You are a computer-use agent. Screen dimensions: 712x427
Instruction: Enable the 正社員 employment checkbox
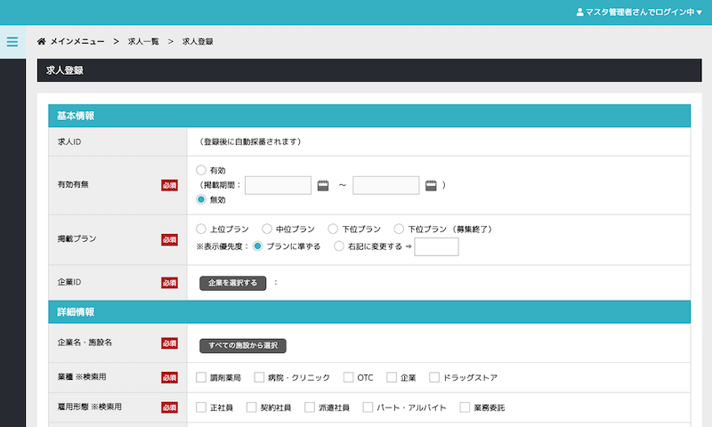tap(201, 407)
